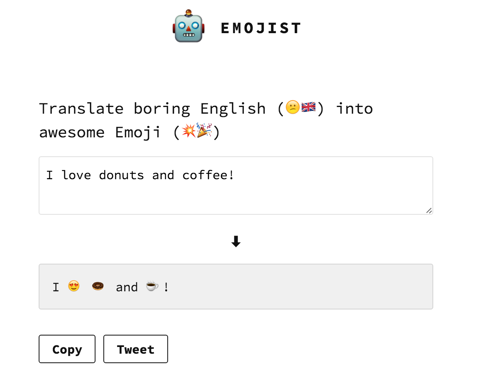
Task: Click the coffee cup emoji in the output
Action: coord(152,287)
